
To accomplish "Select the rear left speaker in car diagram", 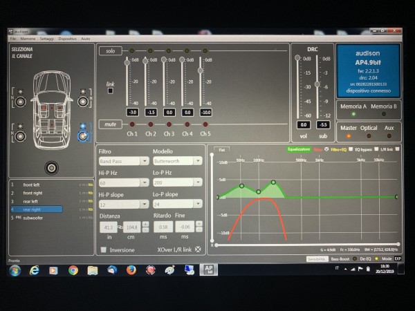I will [x=20, y=136].
